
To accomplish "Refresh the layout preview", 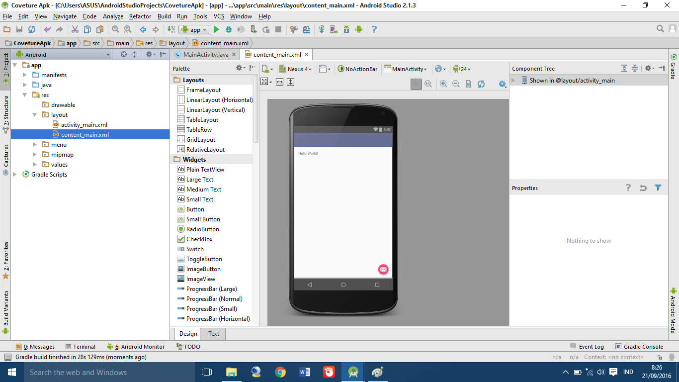I will click(x=481, y=84).
